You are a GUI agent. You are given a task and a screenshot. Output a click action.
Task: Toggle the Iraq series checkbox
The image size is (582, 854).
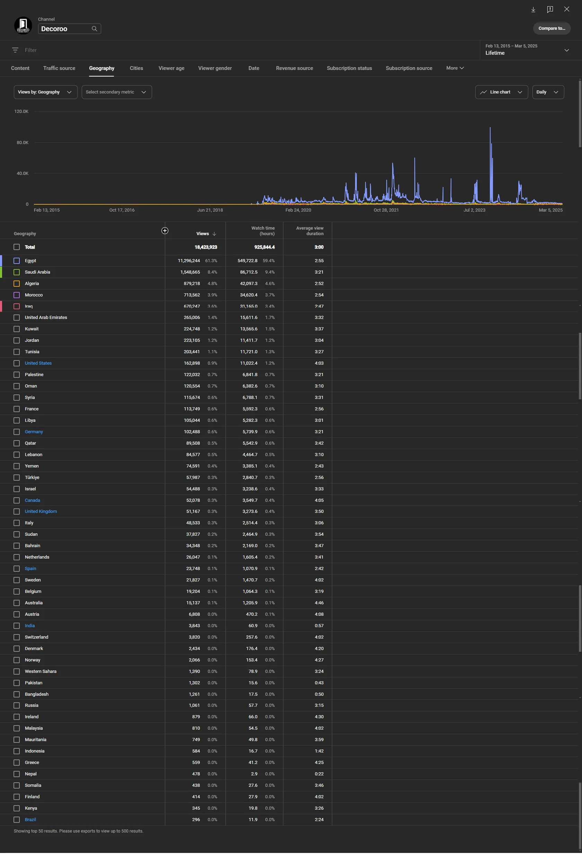click(x=17, y=306)
